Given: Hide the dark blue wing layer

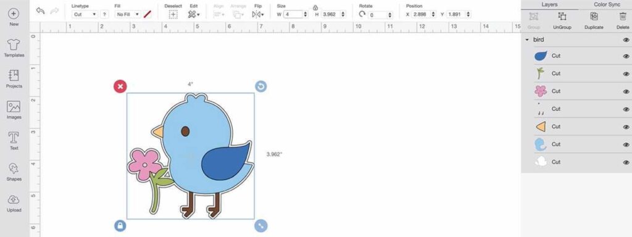Looking at the screenshot, I should [626, 56].
